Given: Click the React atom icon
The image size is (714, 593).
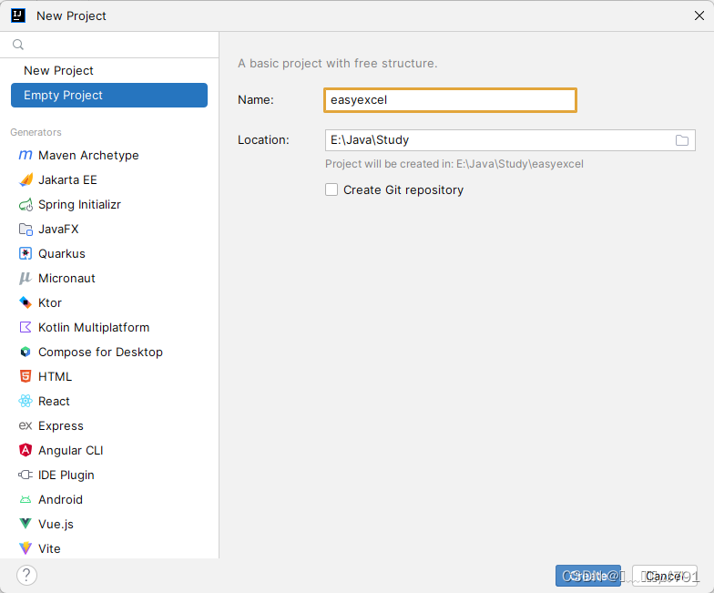Looking at the screenshot, I should [25, 401].
